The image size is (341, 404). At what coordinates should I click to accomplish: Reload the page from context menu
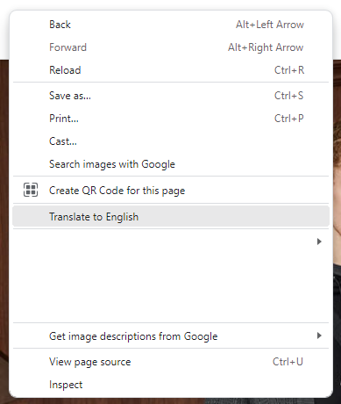click(x=171, y=70)
